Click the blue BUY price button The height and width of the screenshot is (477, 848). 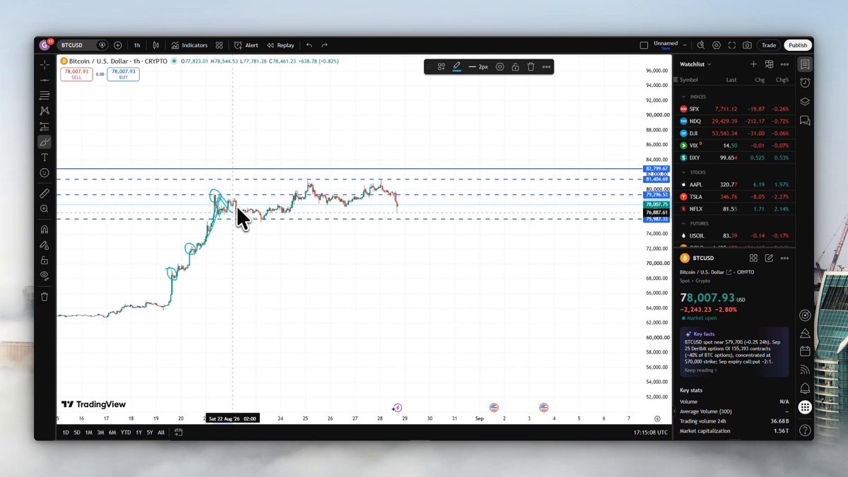tap(123, 74)
